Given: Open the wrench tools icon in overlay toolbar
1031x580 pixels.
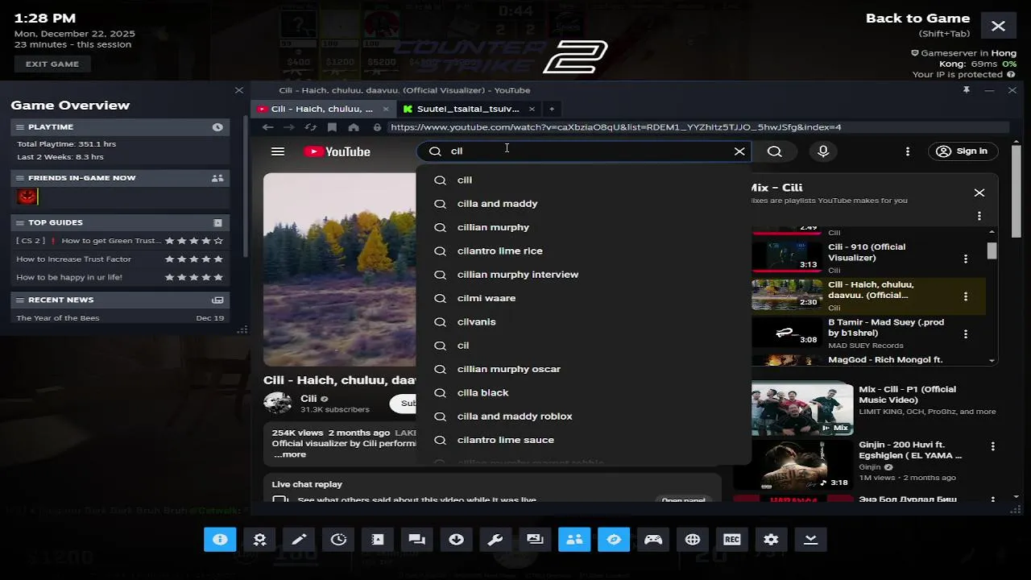Looking at the screenshot, I should [495, 540].
